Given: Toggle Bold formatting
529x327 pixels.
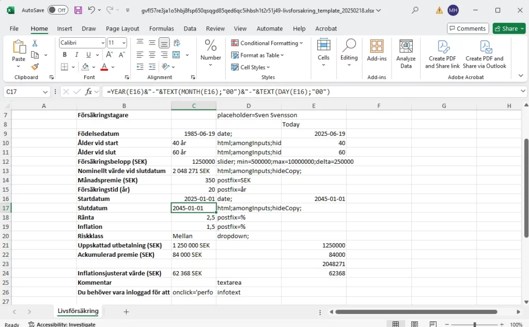Looking at the screenshot, I should [x=65, y=55].
